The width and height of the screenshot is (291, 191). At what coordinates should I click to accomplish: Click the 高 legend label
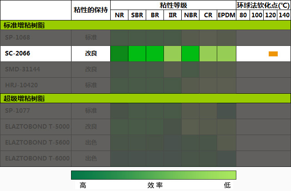point(83,185)
